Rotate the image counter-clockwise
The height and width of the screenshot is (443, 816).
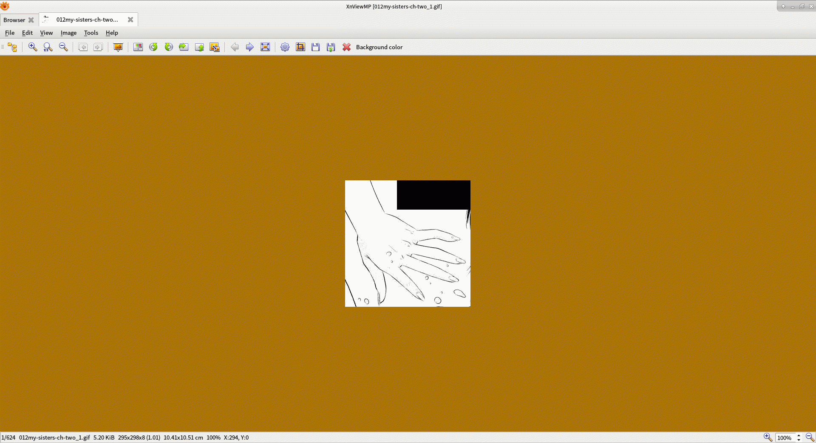pos(153,47)
